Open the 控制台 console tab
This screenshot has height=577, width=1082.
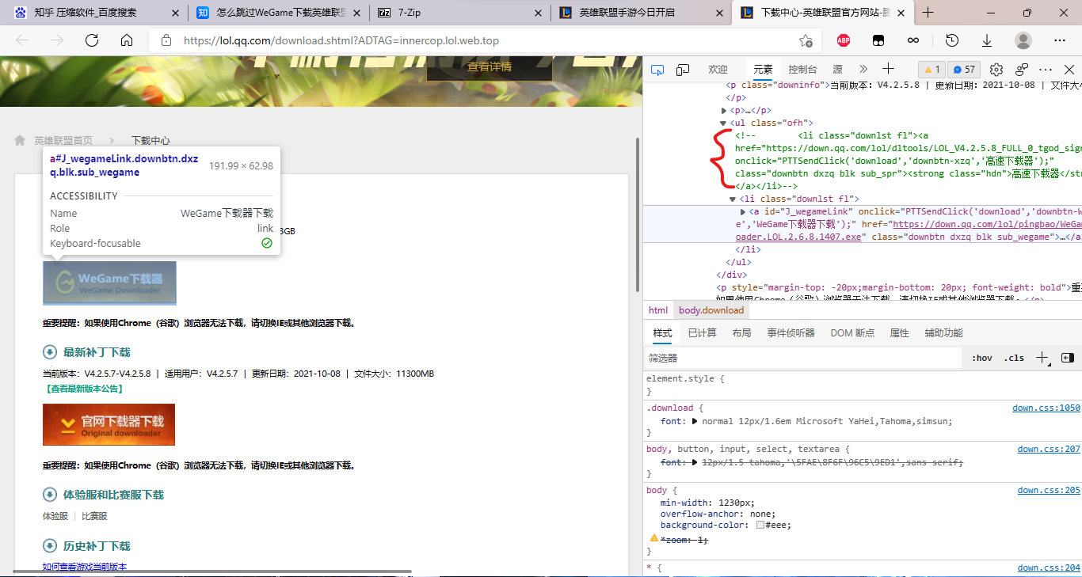803,70
